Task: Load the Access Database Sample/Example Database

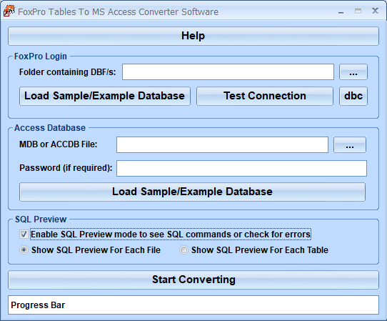Action: coord(192,192)
